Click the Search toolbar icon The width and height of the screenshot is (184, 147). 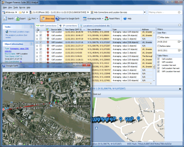click(x=5, y=18)
